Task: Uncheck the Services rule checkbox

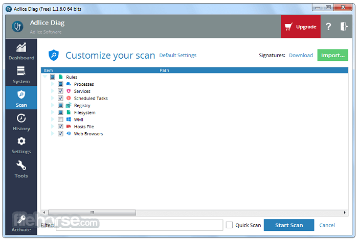Action: [x=60, y=91]
